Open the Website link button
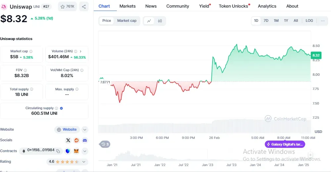The width and height of the screenshot is (331, 172). coord(67,130)
